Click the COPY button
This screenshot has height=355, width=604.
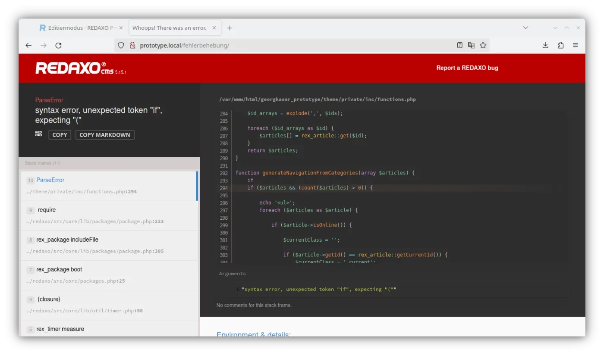(60, 135)
